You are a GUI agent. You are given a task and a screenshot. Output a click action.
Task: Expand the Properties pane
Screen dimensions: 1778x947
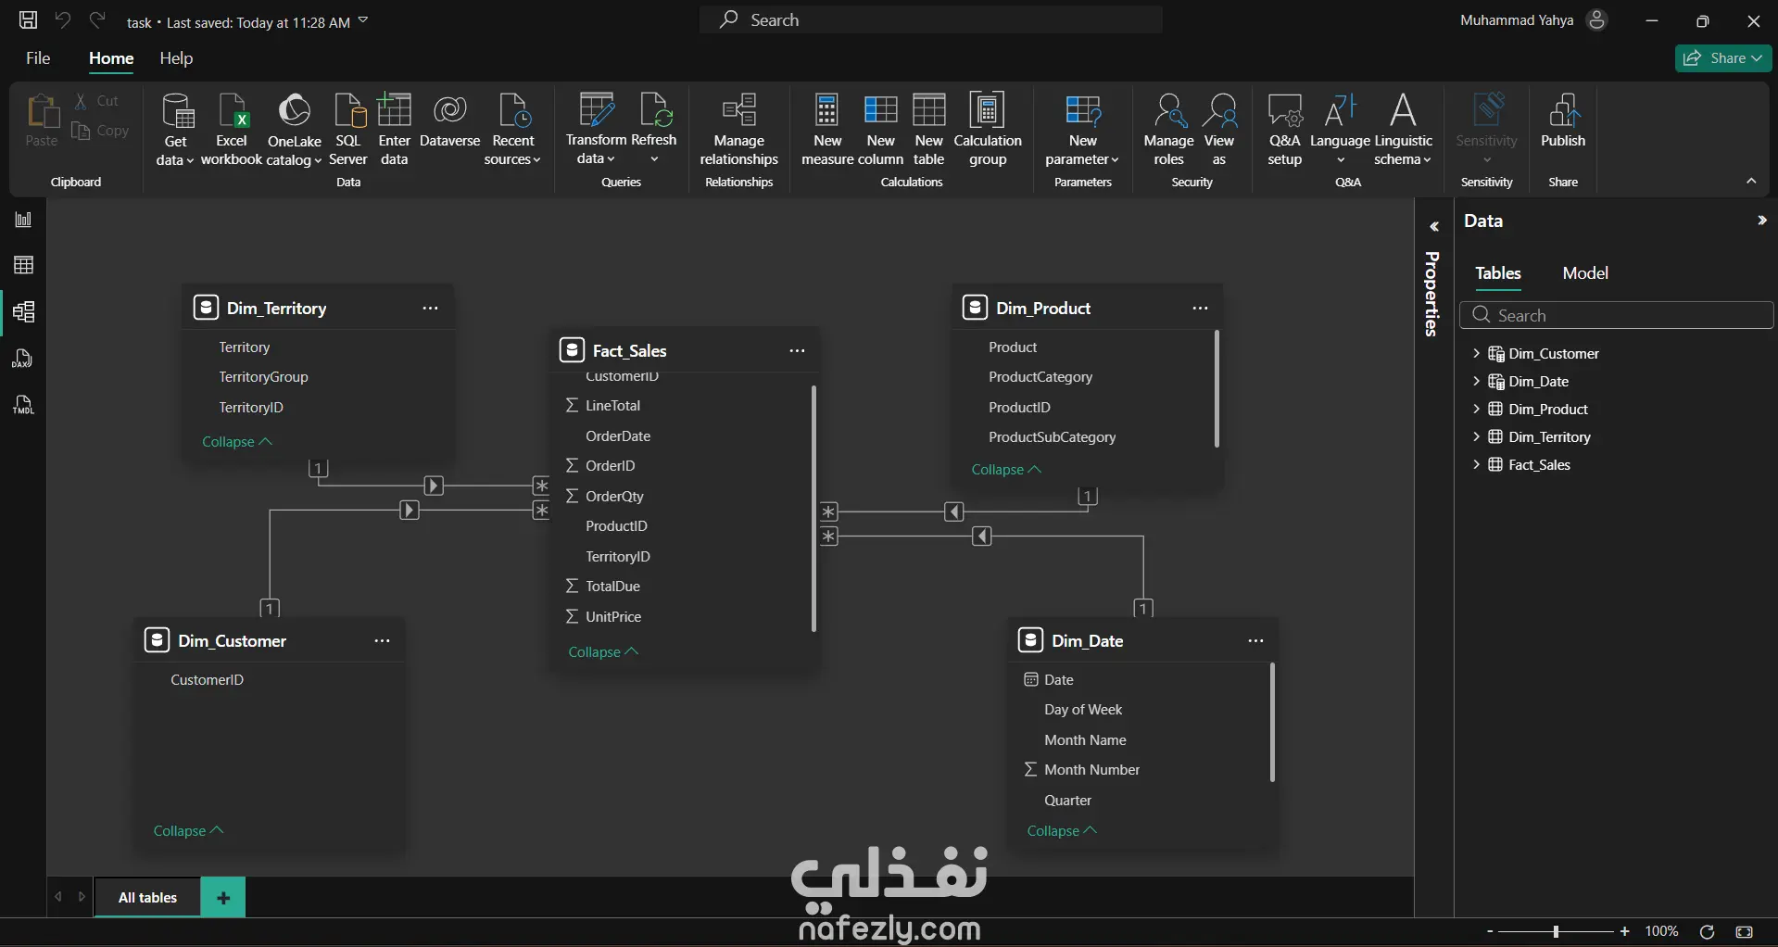click(1433, 226)
